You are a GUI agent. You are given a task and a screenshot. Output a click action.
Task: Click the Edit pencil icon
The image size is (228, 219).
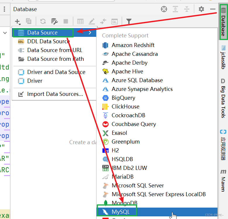[92, 21]
